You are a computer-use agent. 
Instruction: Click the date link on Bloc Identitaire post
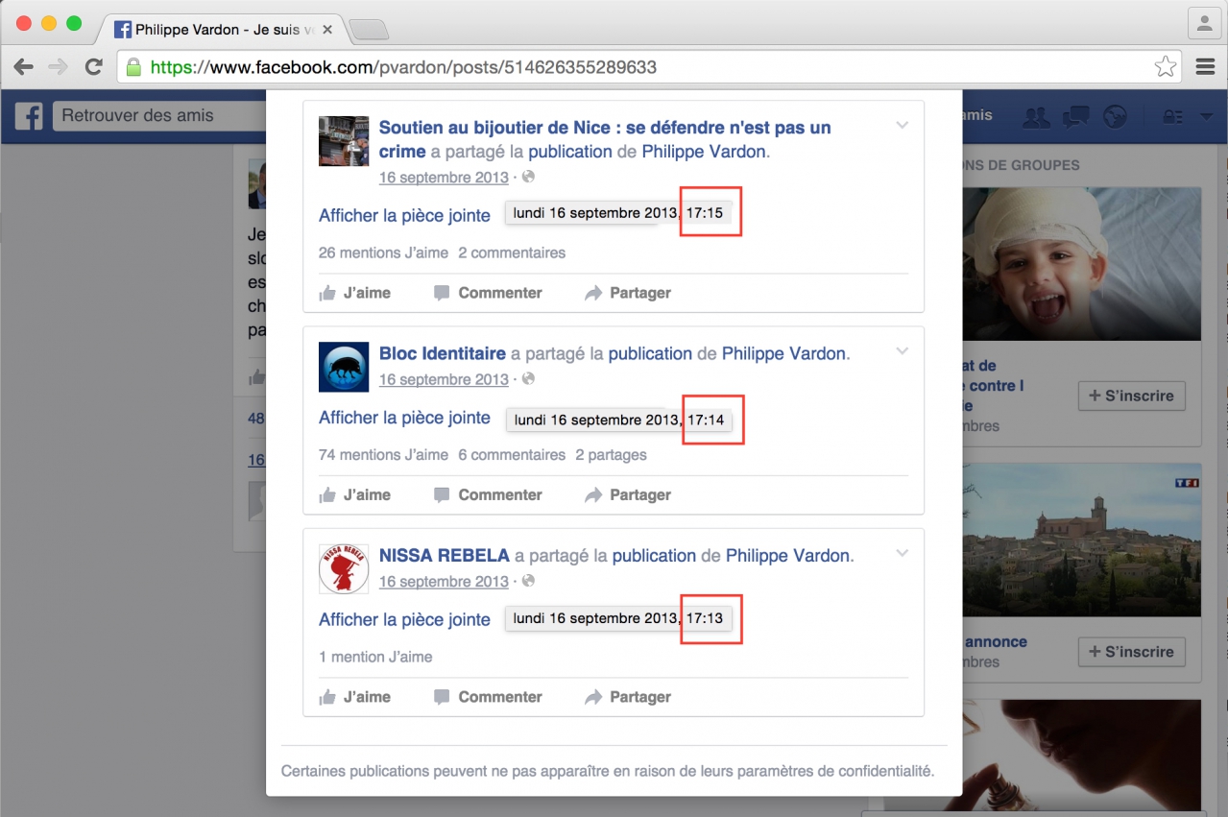tap(444, 379)
